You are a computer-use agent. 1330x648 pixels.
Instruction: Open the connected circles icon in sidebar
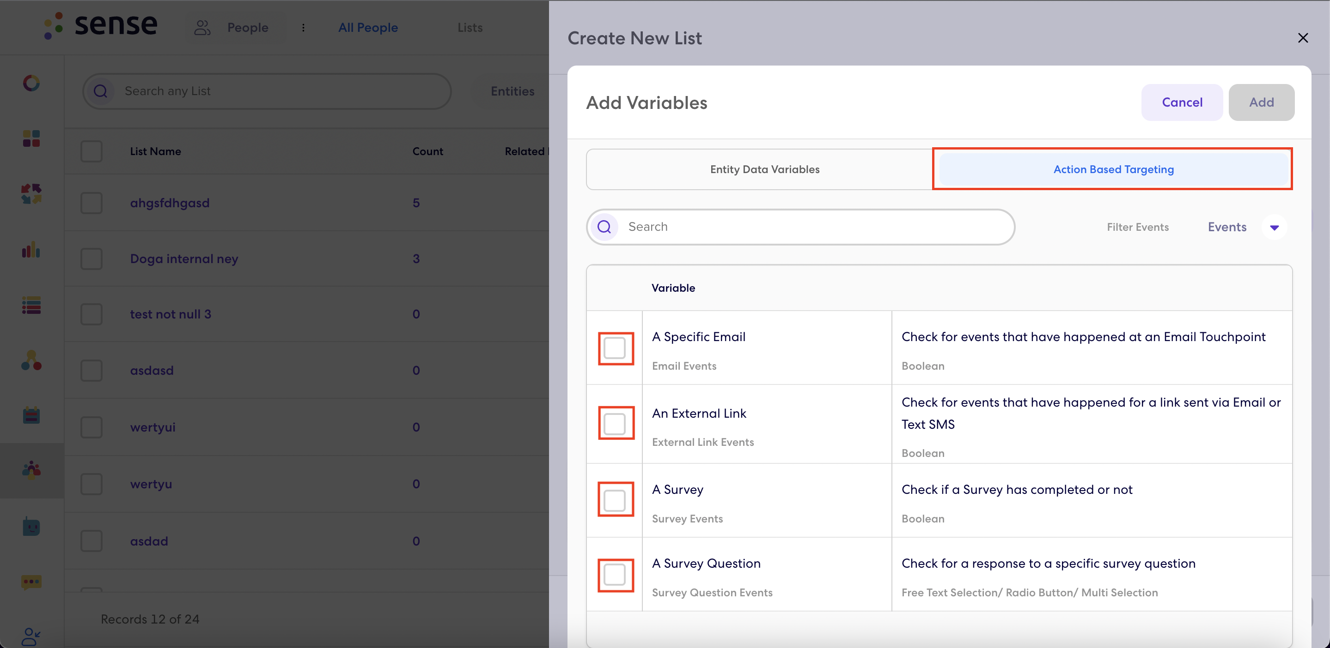[31, 360]
